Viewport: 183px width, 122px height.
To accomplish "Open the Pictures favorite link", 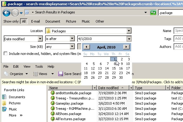I will tap(15, 103).
